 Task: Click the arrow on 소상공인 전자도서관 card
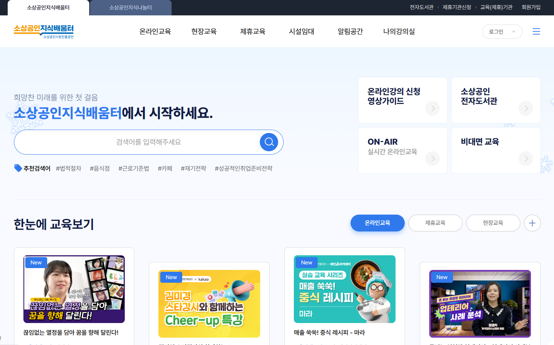[x=526, y=108]
